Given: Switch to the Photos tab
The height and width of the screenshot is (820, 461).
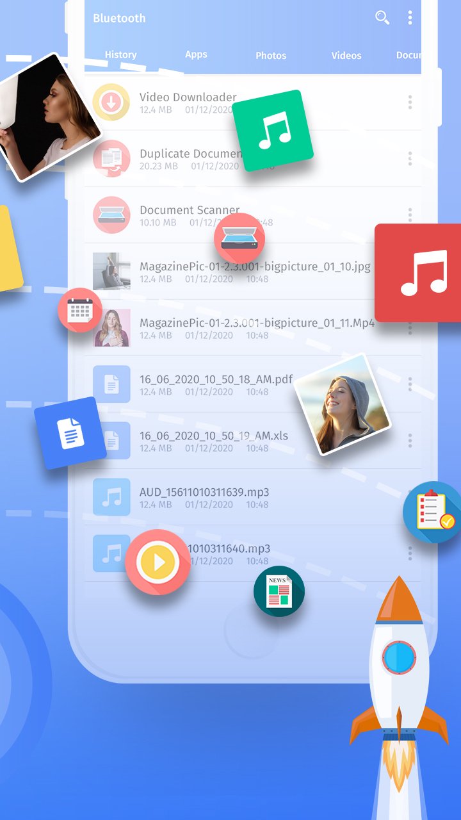Looking at the screenshot, I should pos(271,56).
